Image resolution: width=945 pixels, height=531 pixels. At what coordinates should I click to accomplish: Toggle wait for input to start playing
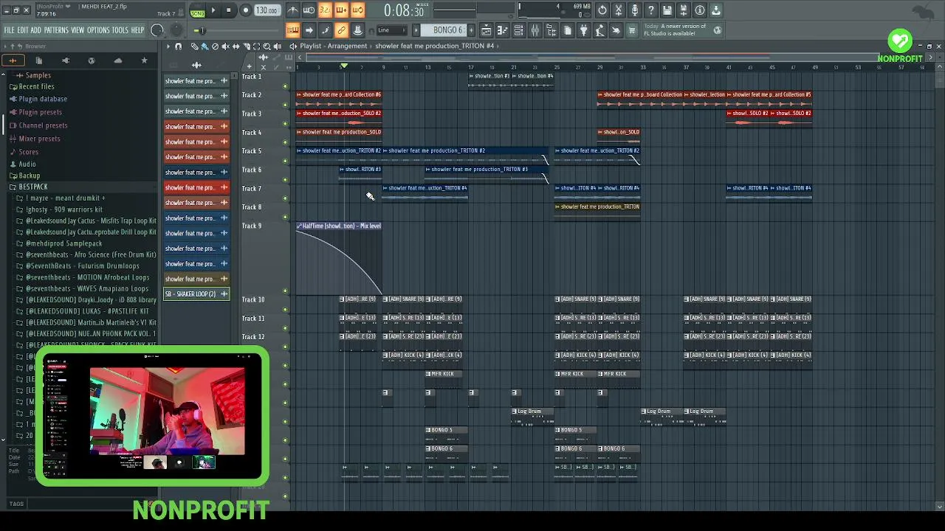click(x=309, y=10)
